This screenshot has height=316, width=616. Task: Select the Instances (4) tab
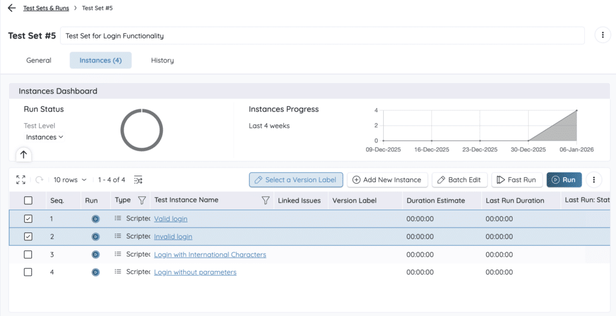tap(100, 61)
